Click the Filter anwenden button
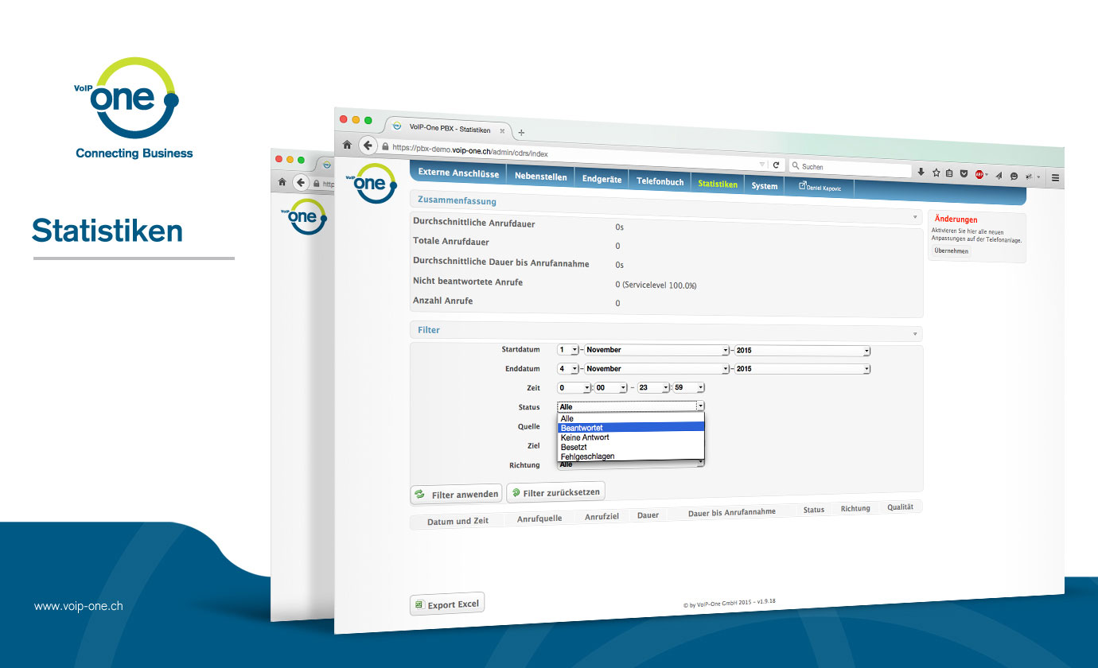The image size is (1098, 668). pyautogui.click(x=457, y=495)
